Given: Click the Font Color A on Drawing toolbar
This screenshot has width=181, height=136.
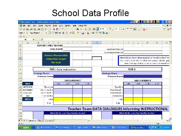Looking at the screenshot, I should (x=88, y=33).
